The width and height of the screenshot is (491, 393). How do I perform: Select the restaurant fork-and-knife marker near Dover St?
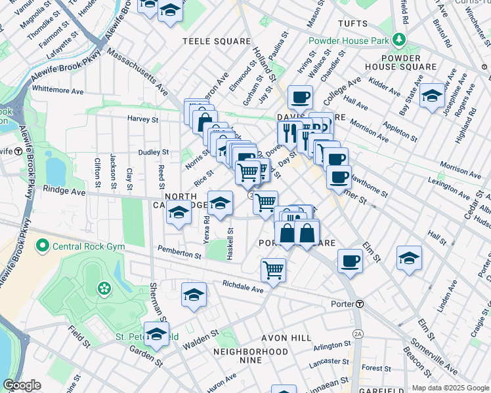click(289, 134)
